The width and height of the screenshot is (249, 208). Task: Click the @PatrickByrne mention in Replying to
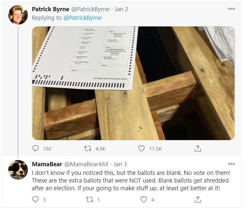coord(83,18)
